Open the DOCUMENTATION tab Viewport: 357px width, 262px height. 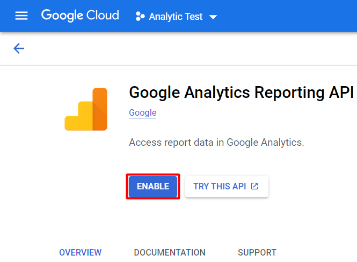[x=170, y=252]
